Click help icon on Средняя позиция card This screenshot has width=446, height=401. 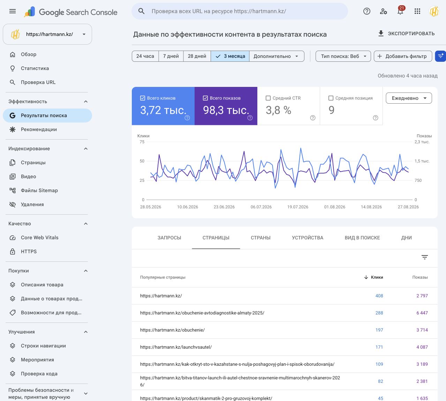[376, 118]
